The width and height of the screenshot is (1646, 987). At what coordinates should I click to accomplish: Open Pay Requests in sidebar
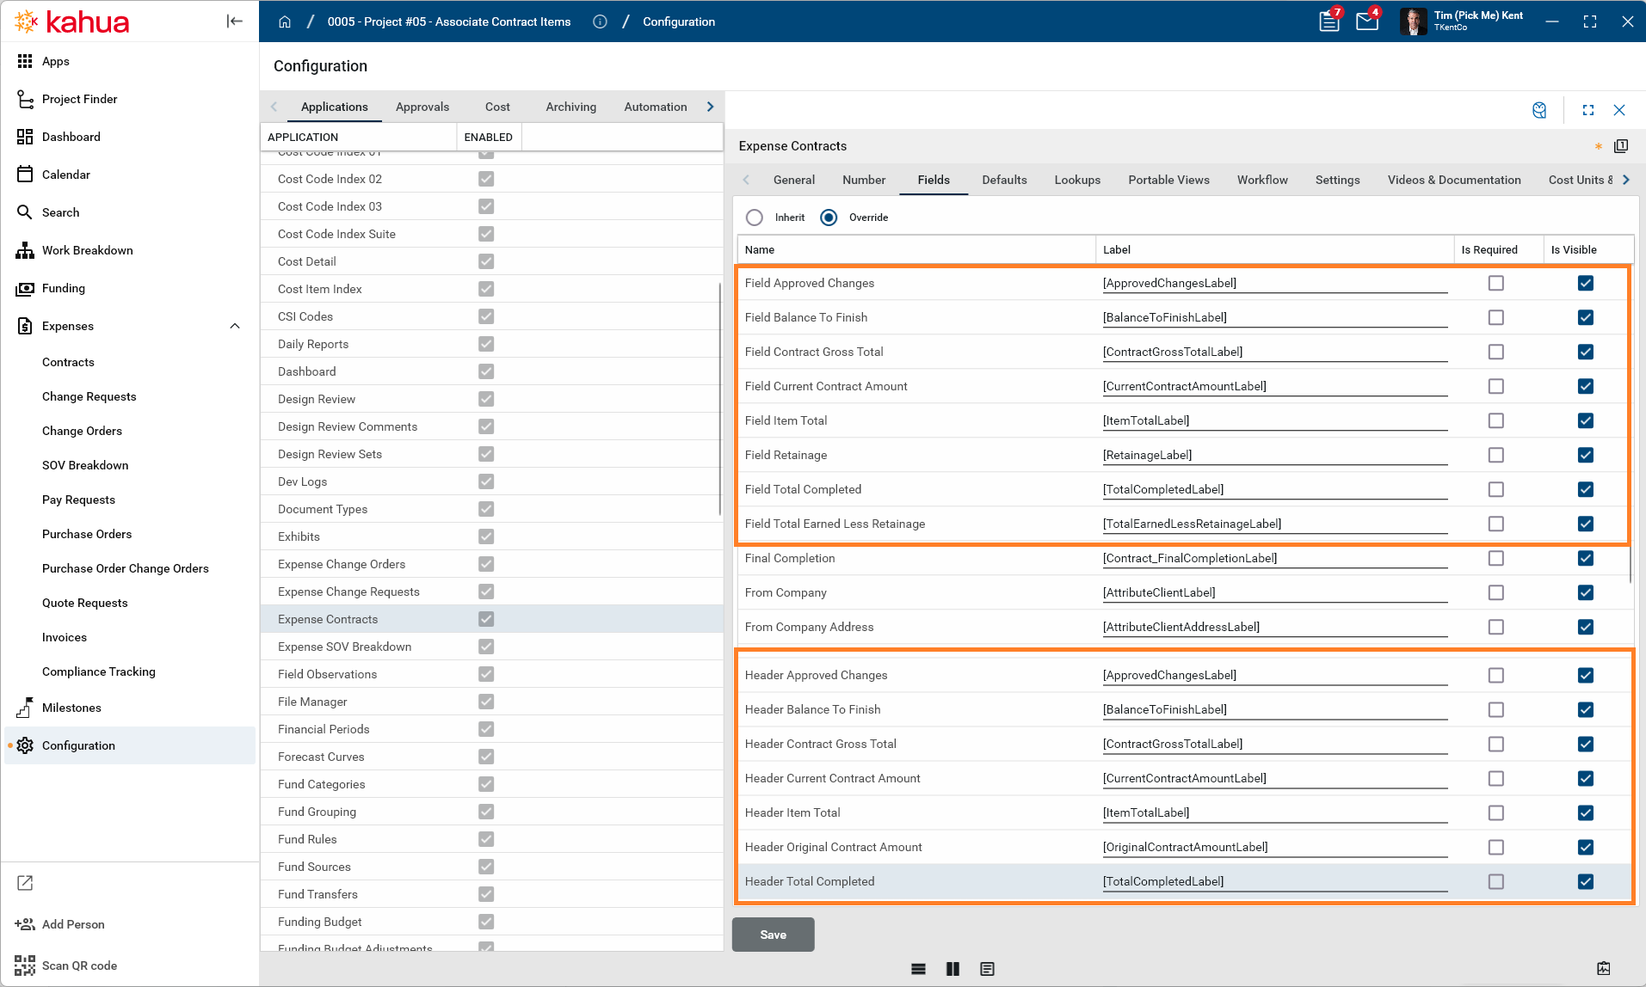click(x=78, y=500)
